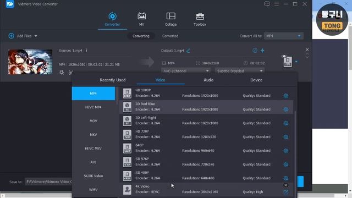Show the Converted list
The width and height of the screenshot is (352, 198).
click(170, 36)
